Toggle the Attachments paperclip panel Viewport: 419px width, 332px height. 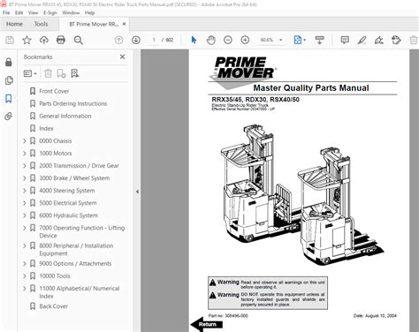coord(9,117)
